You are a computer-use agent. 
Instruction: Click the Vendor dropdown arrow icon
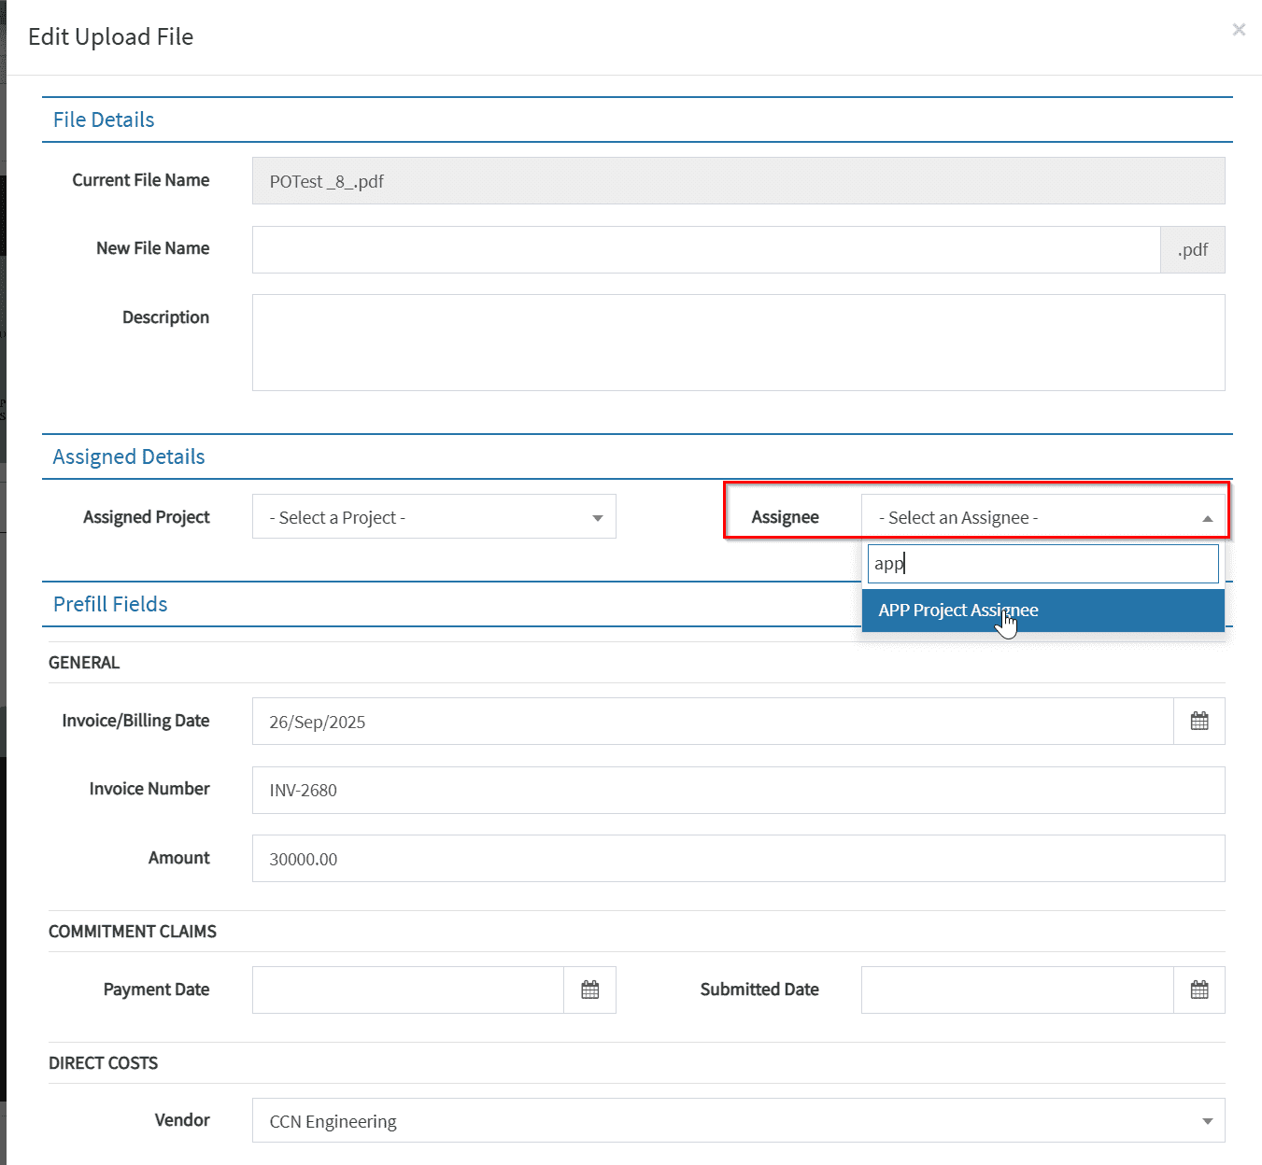pos(1208,1121)
